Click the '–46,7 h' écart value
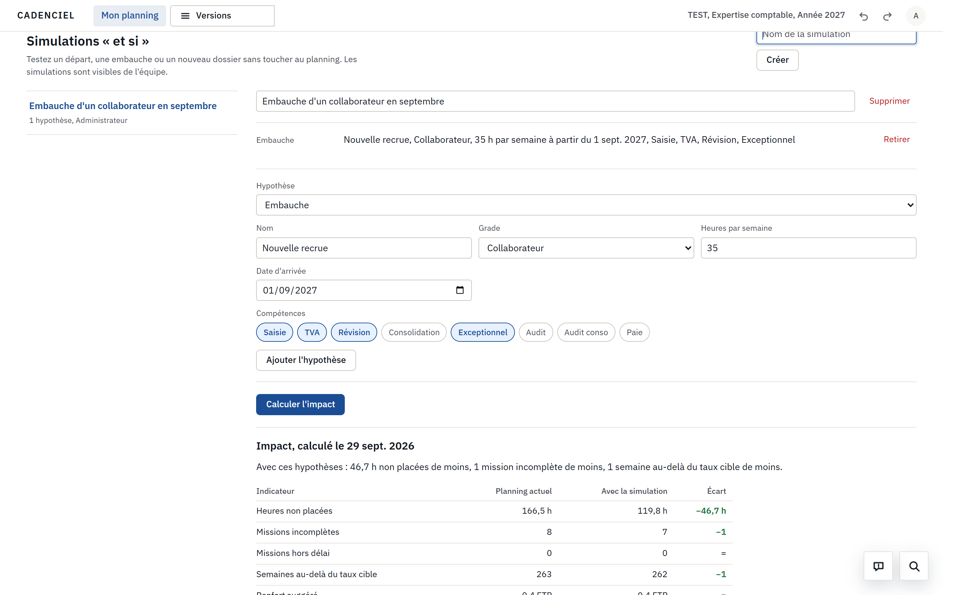 point(711,511)
